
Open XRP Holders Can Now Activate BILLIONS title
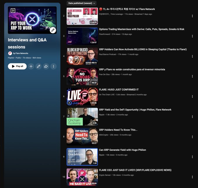coord(143,49)
